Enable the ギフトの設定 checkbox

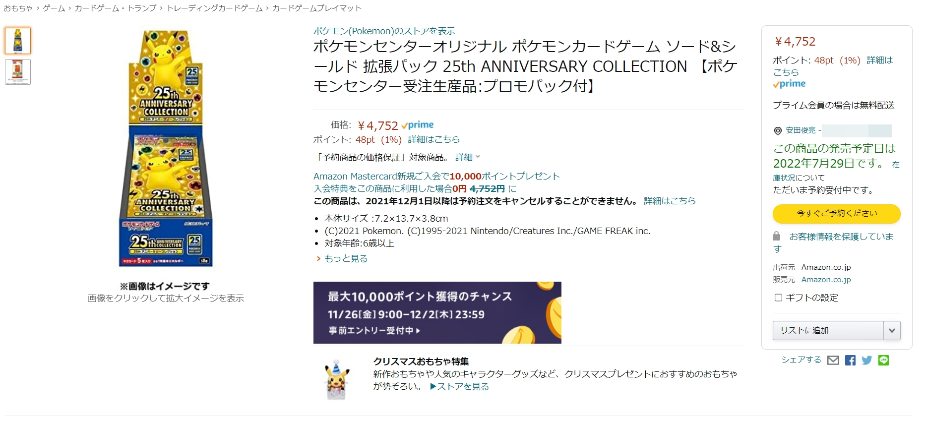click(778, 298)
